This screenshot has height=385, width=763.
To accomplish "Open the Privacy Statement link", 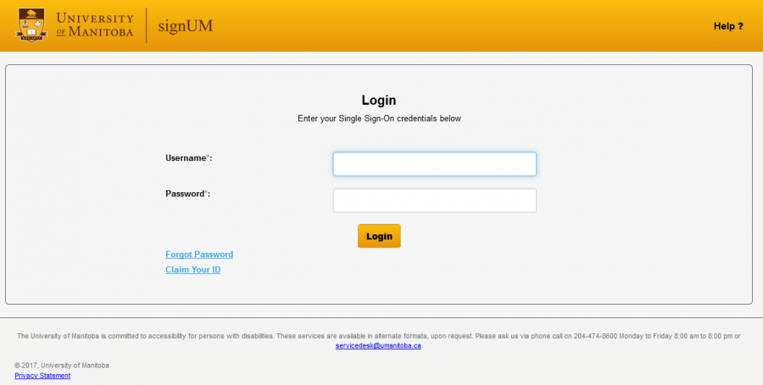I will [x=42, y=376].
